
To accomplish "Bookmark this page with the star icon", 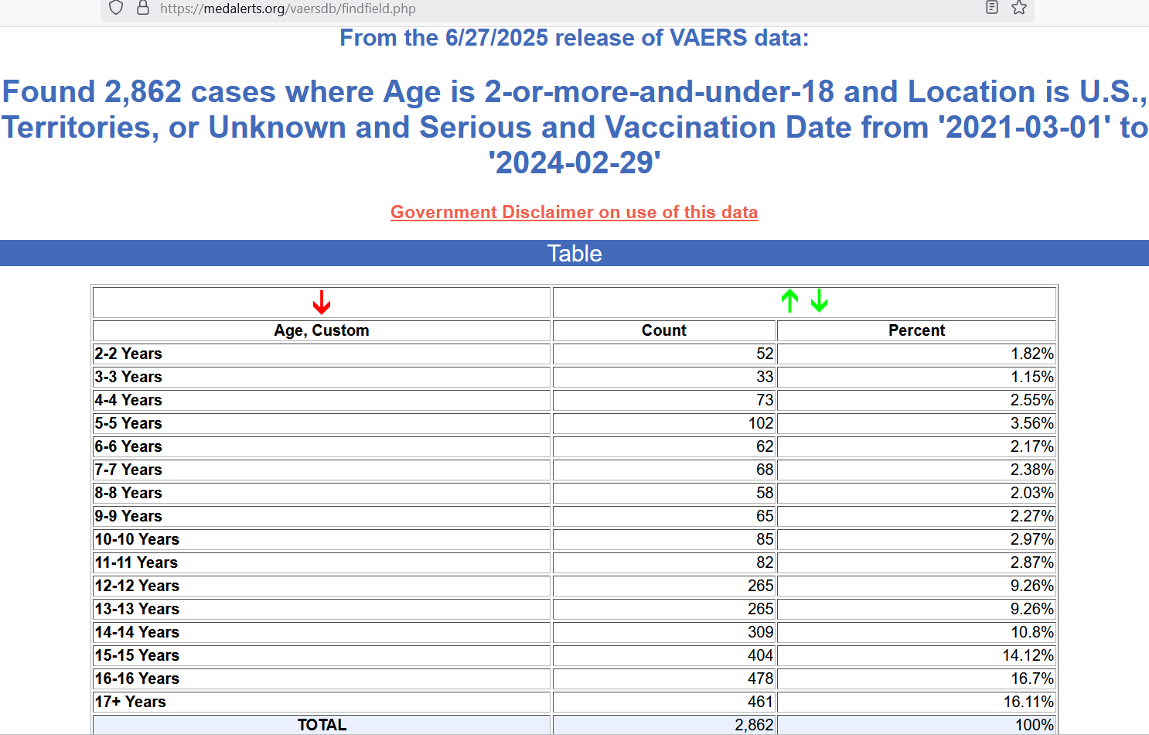I will pyautogui.click(x=1019, y=8).
